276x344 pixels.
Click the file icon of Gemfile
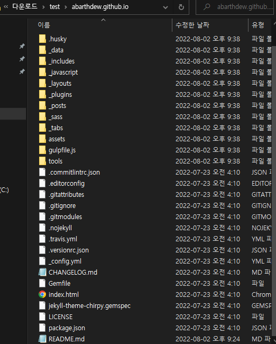click(x=42, y=284)
